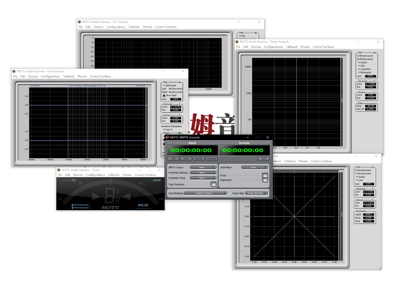Click the pause icon in Phase Analysis View

pos(374,53)
